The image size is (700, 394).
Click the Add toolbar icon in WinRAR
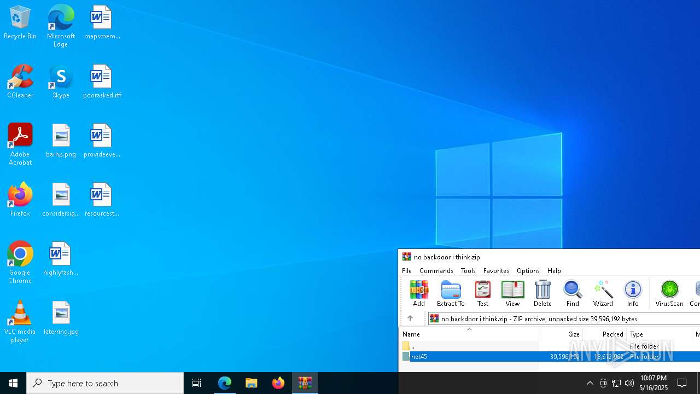(x=419, y=293)
